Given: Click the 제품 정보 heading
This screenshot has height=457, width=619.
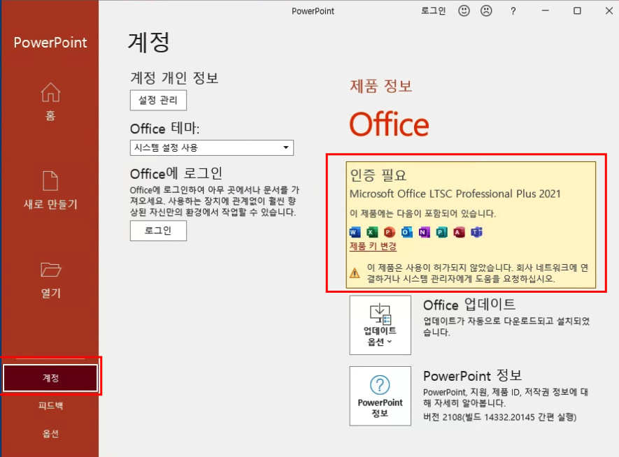Looking at the screenshot, I should 381,85.
